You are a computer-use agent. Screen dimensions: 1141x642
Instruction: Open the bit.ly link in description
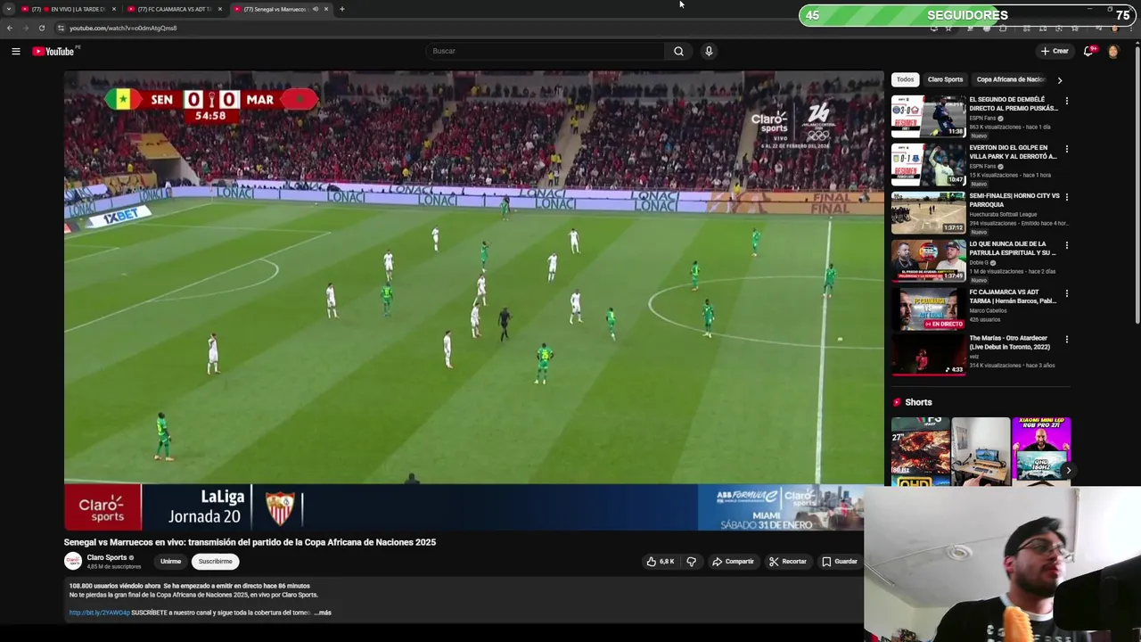click(99, 613)
